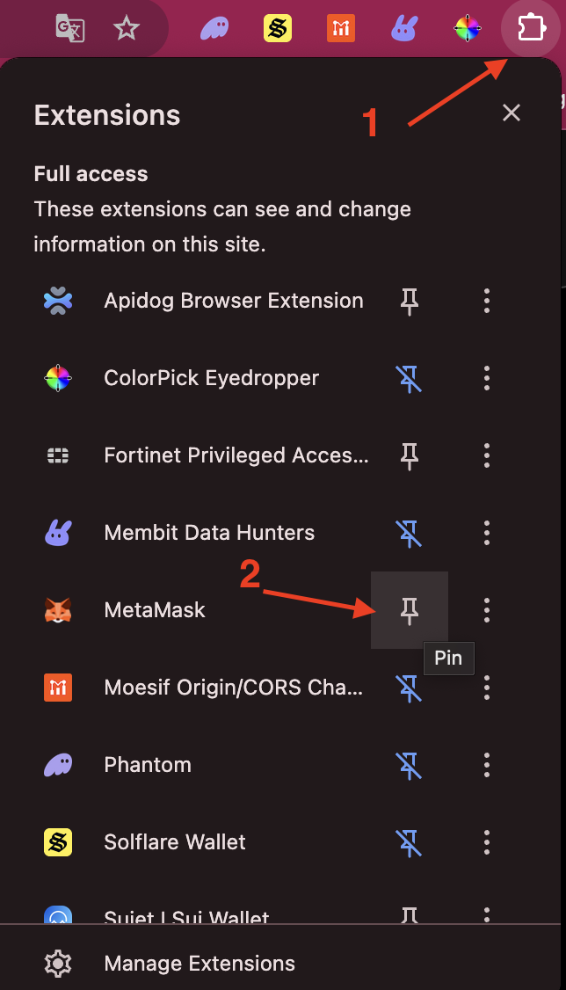Viewport: 566px width, 990px height.
Task: Select MetaMask in the extensions list
Action: click(155, 610)
